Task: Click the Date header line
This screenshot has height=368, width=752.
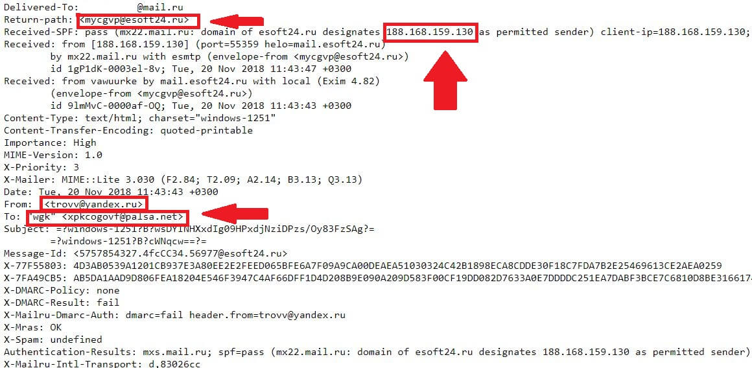Action: pos(111,192)
